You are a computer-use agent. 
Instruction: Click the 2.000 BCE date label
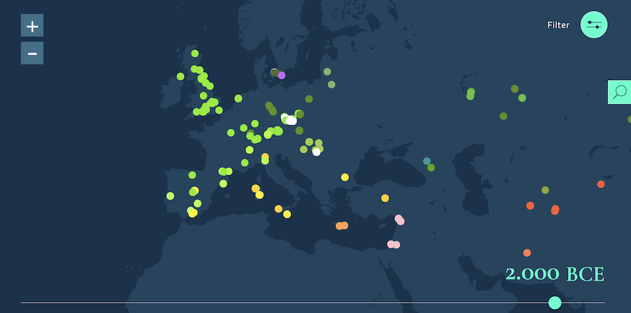click(x=554, y=274)
